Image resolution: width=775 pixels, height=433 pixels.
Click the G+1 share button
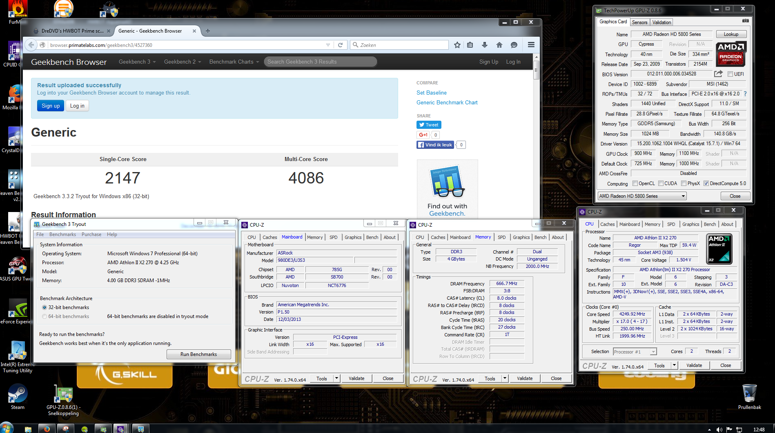coord(423,135)
